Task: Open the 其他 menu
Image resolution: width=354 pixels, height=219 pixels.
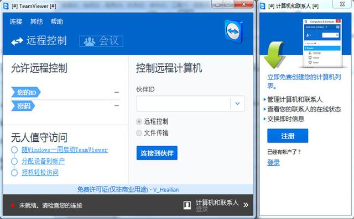Action: [x=37, y=22]
